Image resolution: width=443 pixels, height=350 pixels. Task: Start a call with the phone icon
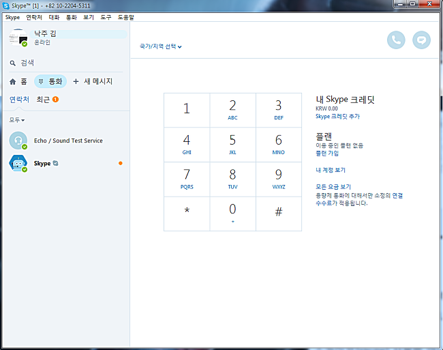click(x=396, y=40)
